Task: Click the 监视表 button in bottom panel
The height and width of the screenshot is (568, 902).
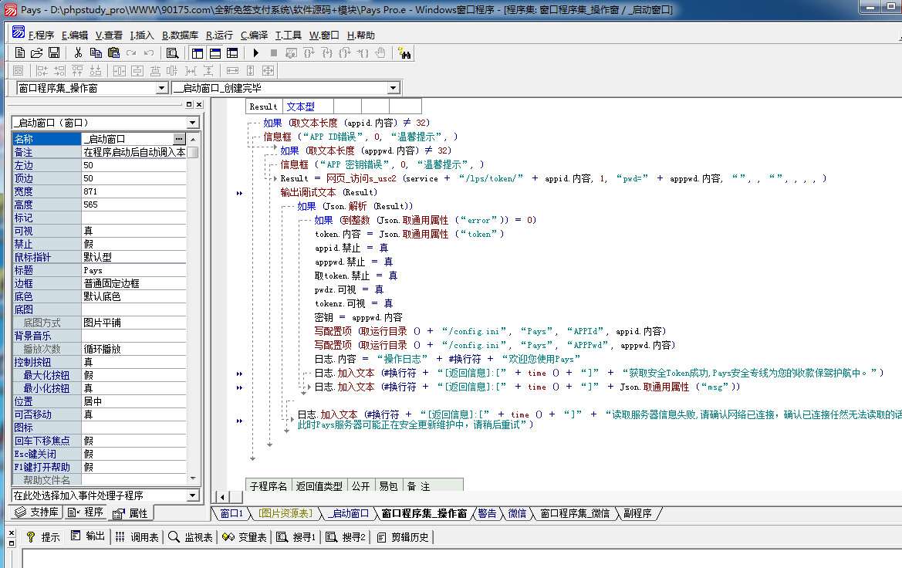Action: [x=191, y=537]
